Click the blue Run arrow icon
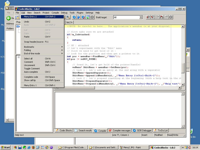Image resolution: width=200 pixels, height=150 pixels. tap(79, 17)
